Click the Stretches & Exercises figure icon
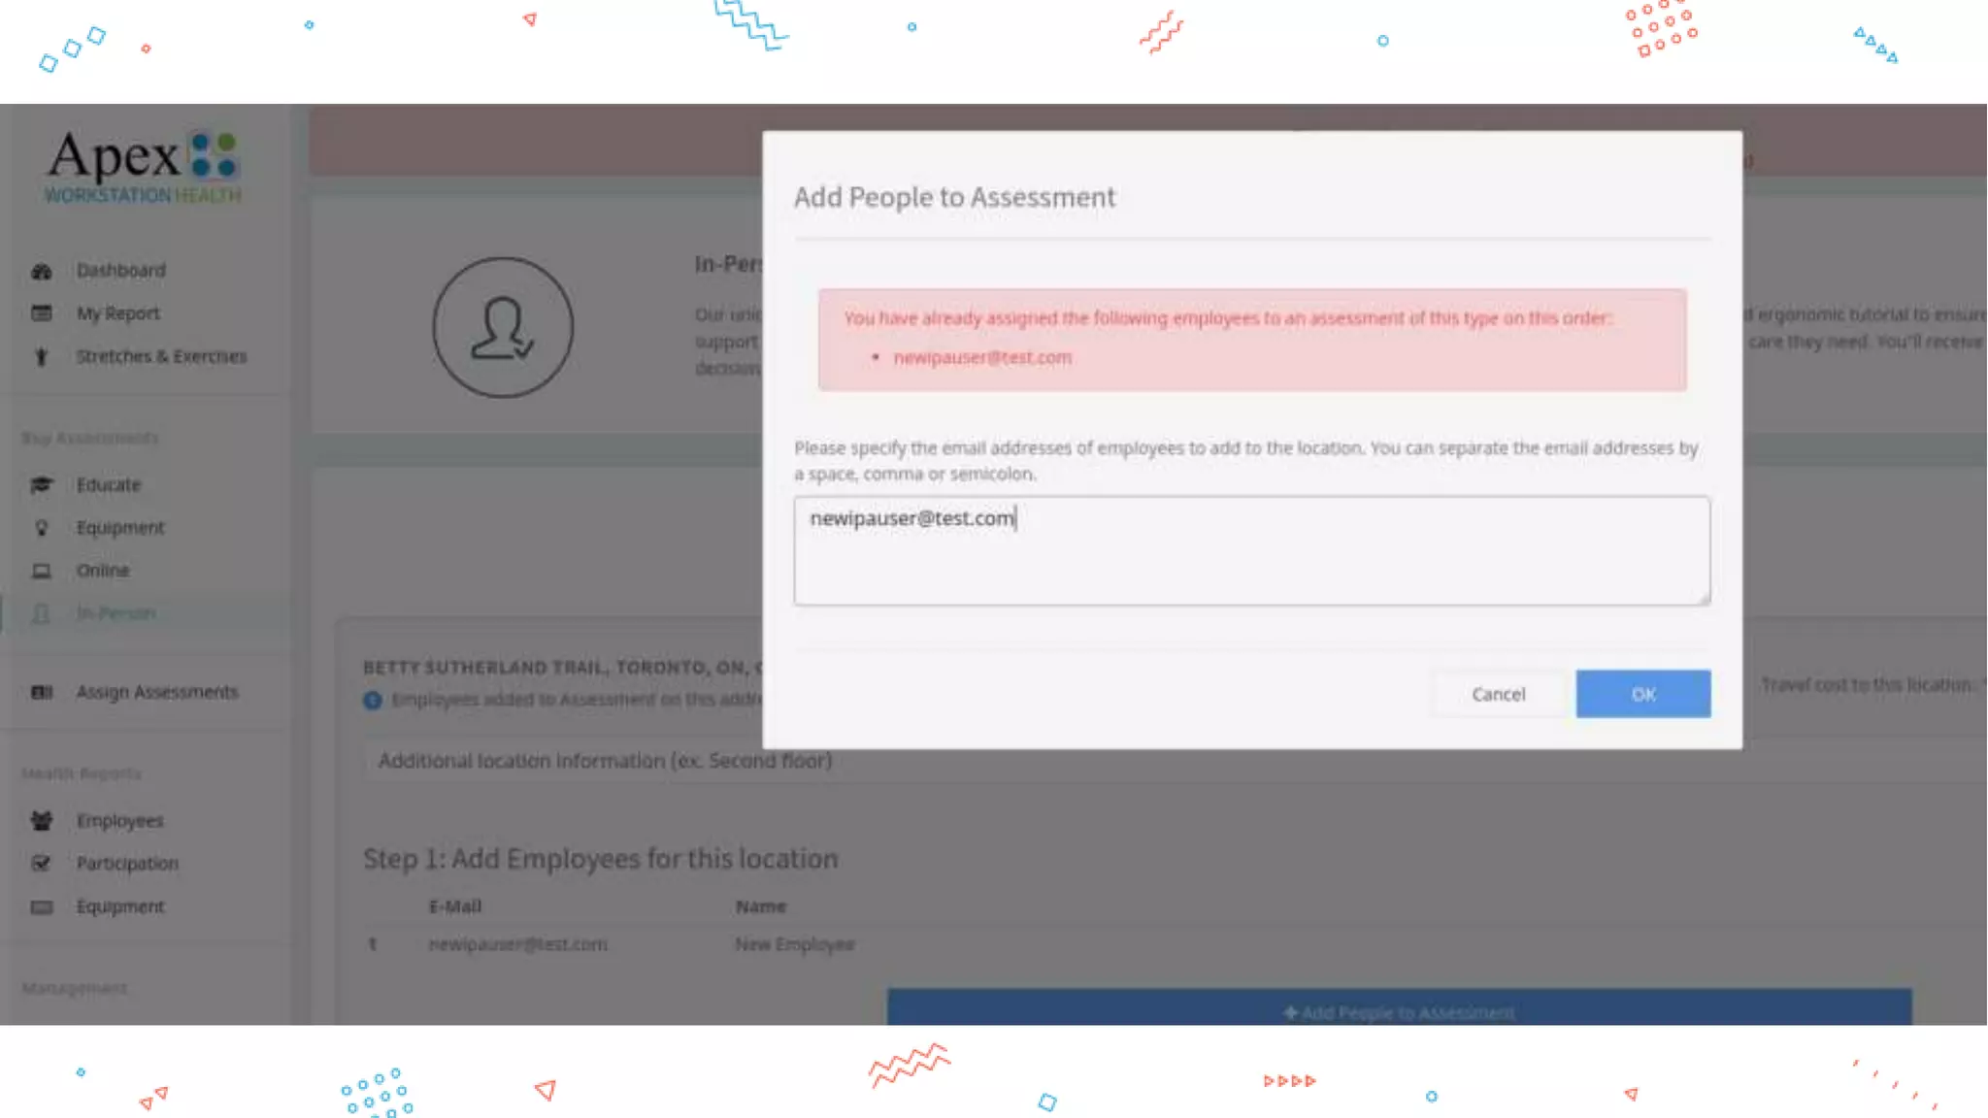This screenshot has height=1118, width=1988. [x=41, y=357]
